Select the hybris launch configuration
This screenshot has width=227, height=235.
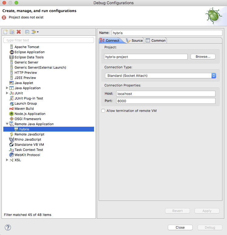point(49,129)
